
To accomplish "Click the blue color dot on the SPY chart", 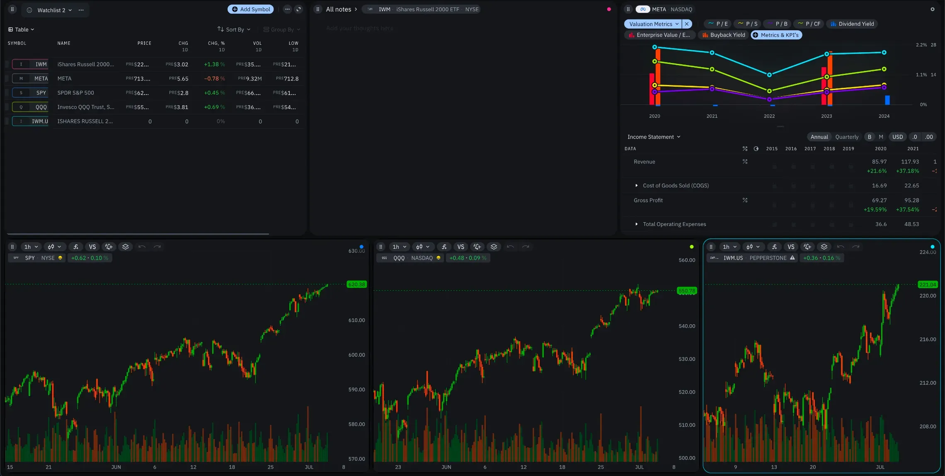I will pos(361,247).
